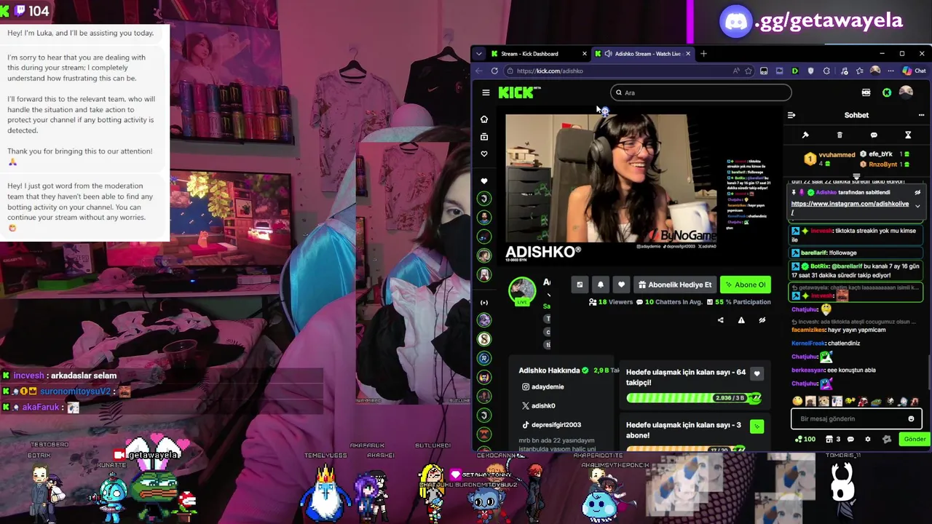Open the Copilot Chat button
This screenshot has width=932, height=524.
coord(914,71)
